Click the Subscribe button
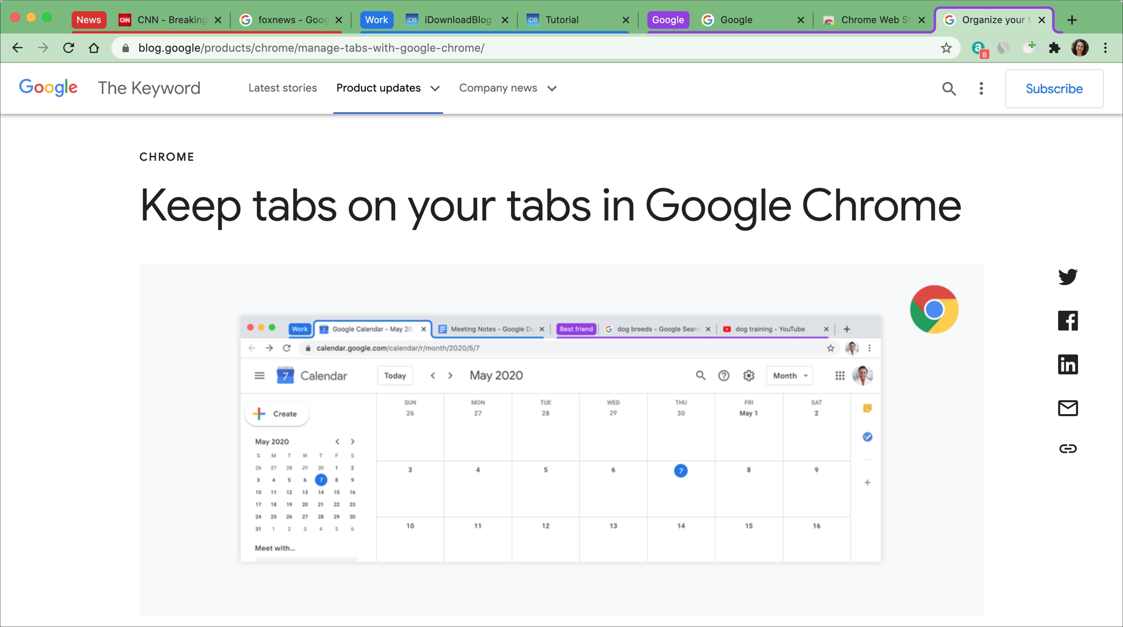The image size is (1123, 627). 1054,88
